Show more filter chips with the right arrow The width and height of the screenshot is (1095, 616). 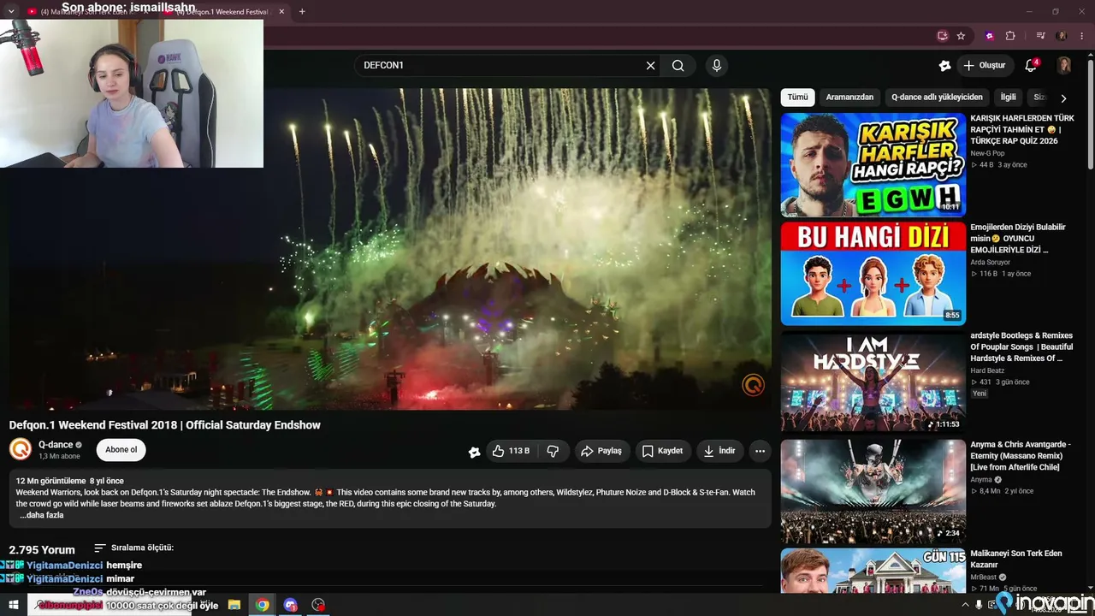click(x=1063, y=98)
